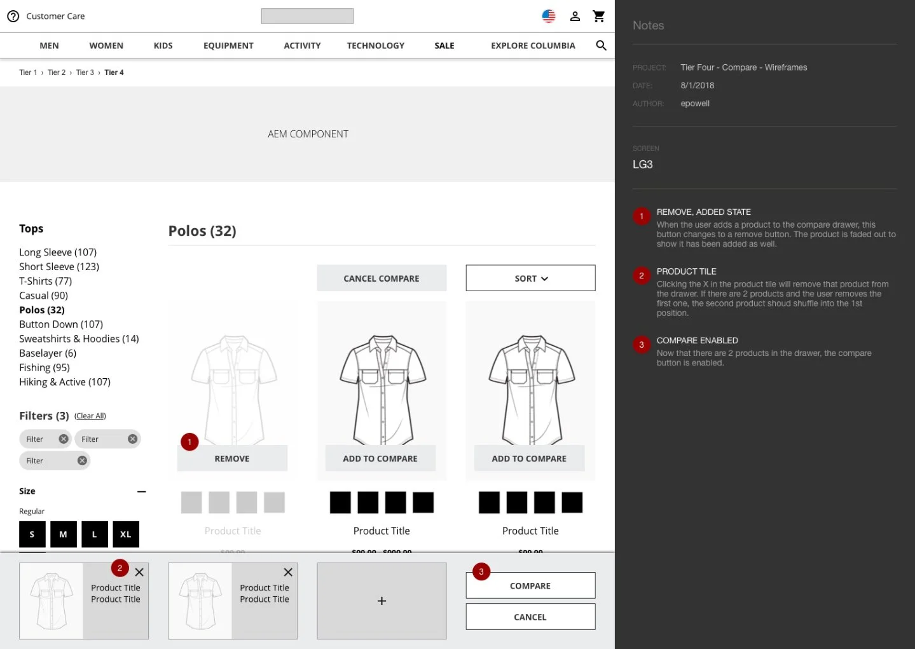Remove first product from compare drawer
The image size is (915, 649).
[x=139, y=572]
